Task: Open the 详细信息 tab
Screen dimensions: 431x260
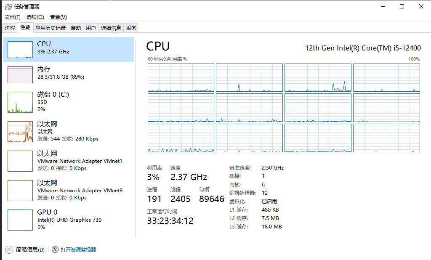Action: (x=111, y=28)
